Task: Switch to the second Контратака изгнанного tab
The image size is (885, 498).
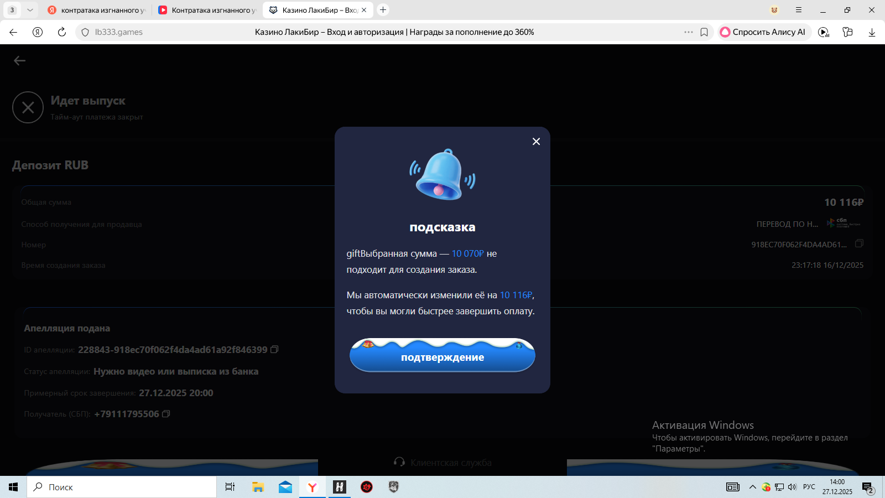Action: tap(207, 10)
